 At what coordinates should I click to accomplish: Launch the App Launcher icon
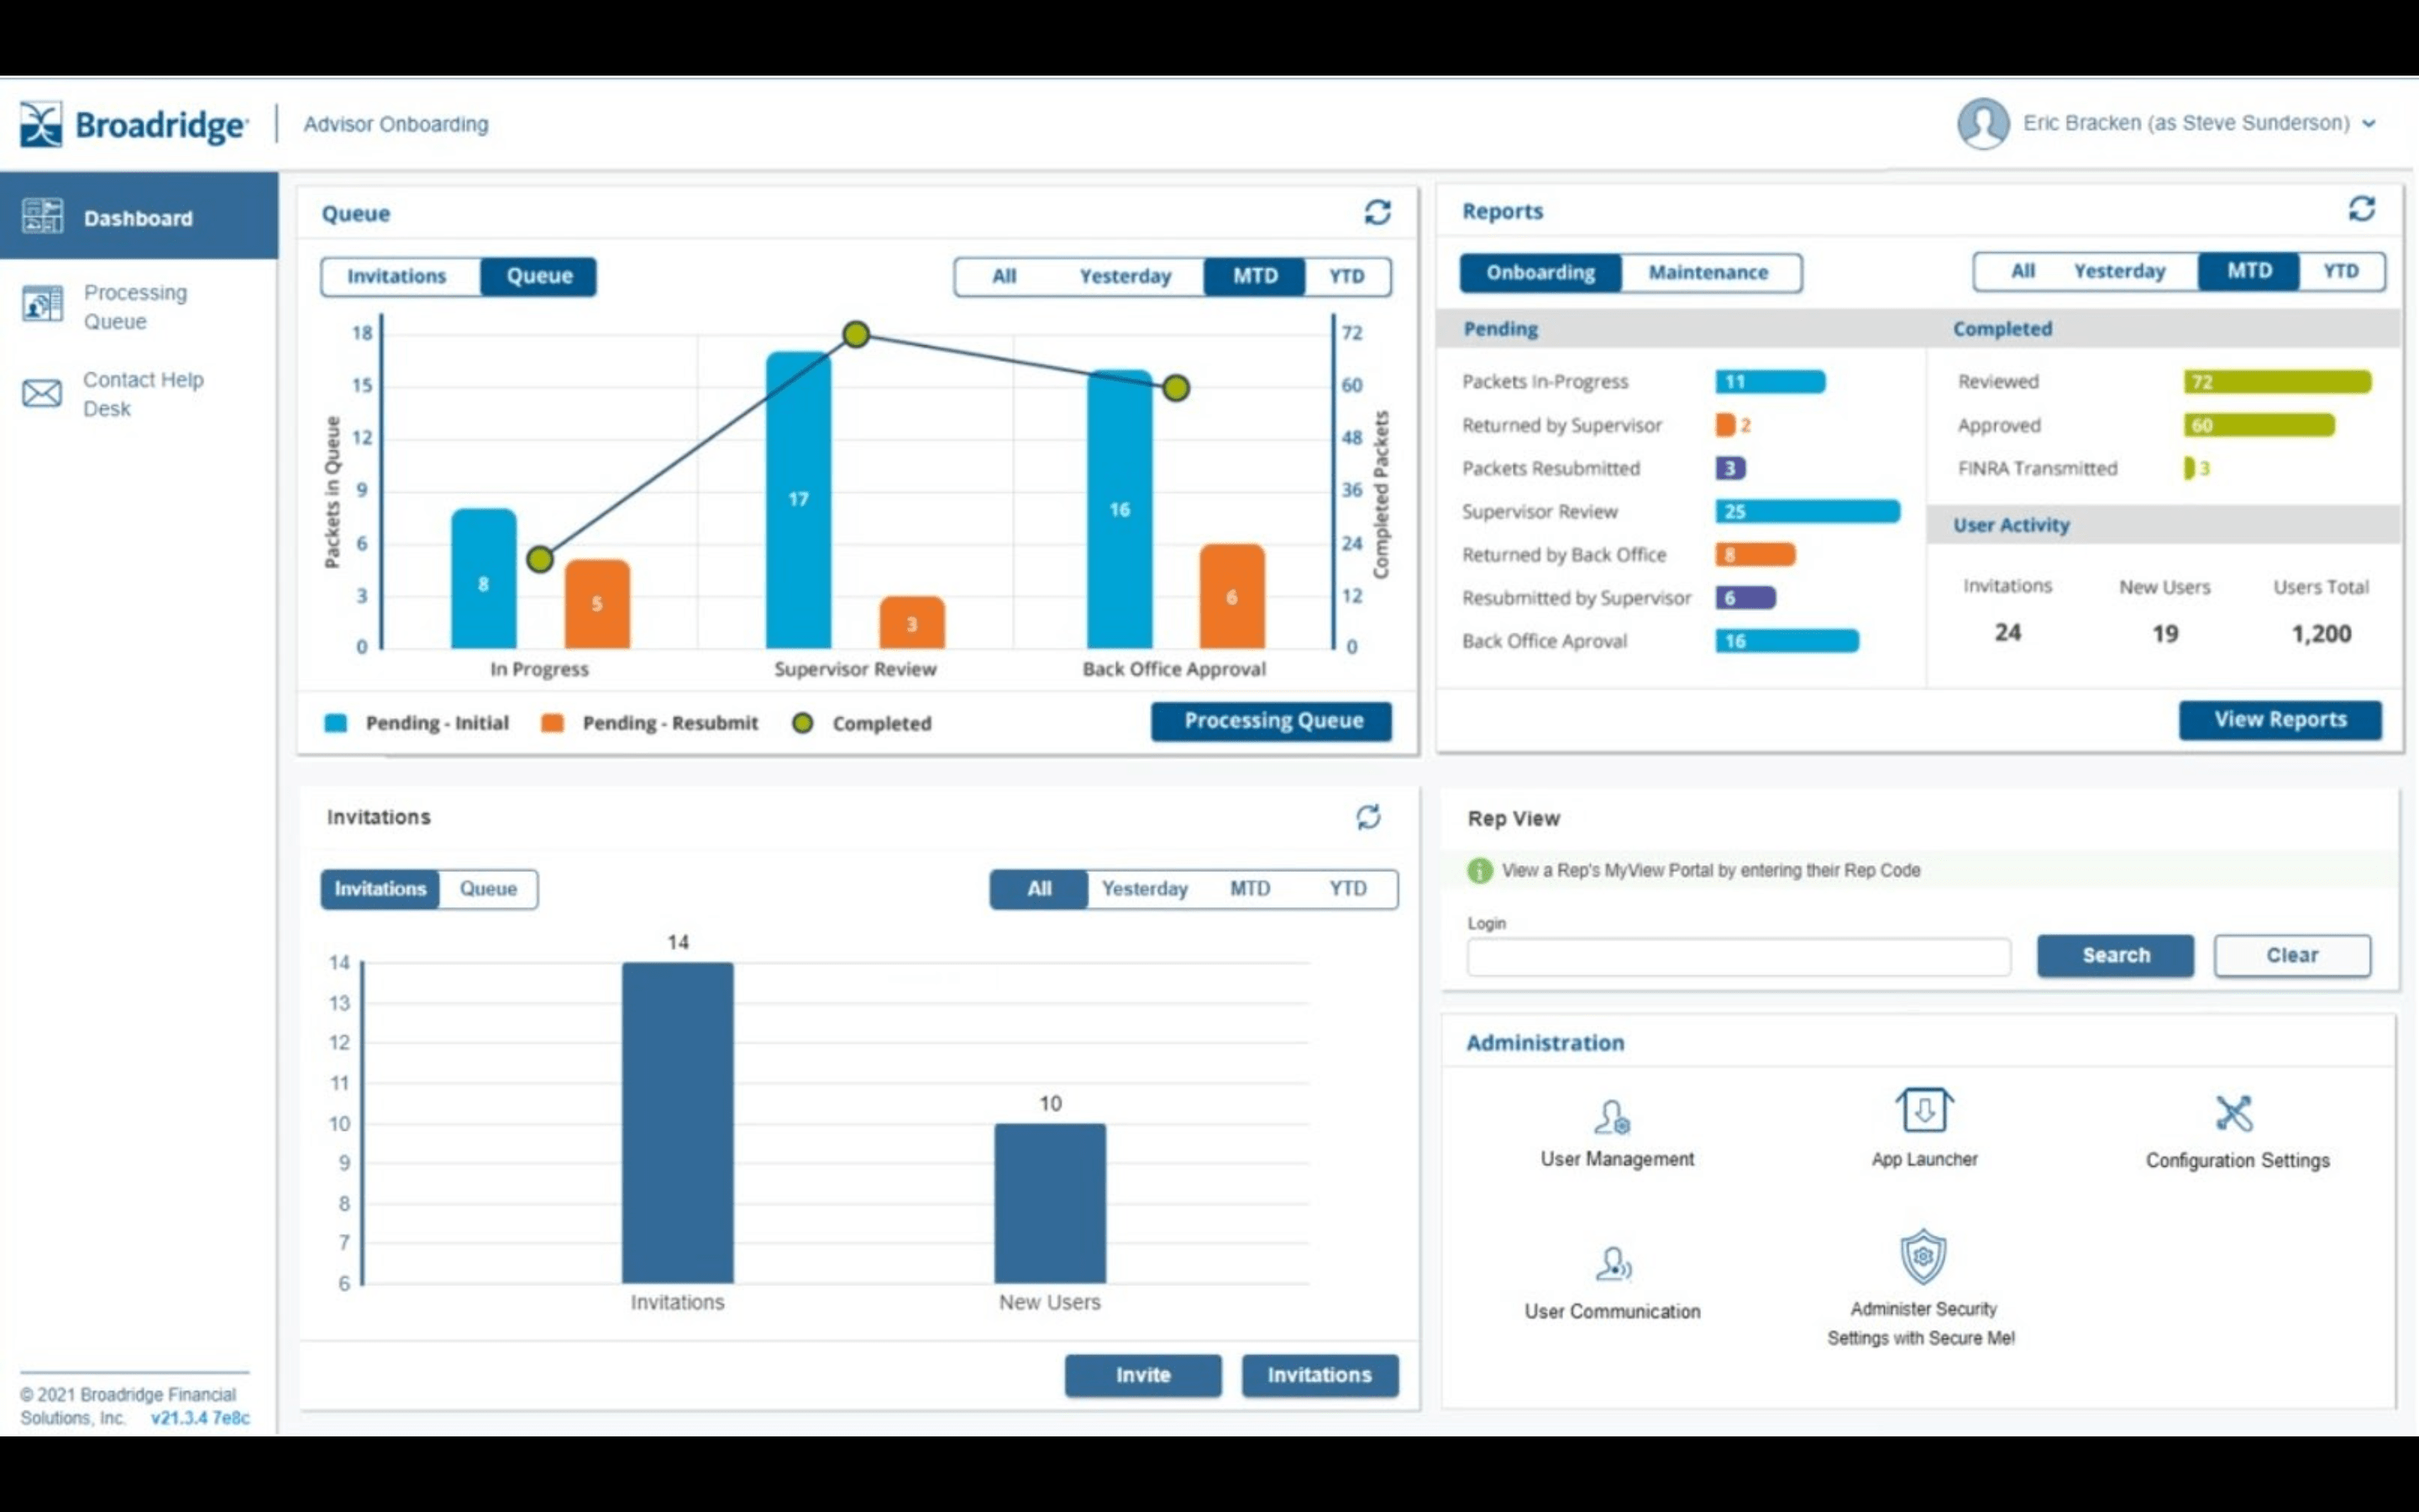[1923, 1111]
